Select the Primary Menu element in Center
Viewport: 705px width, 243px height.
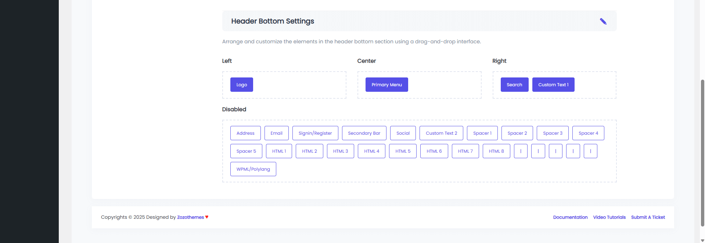386,85
